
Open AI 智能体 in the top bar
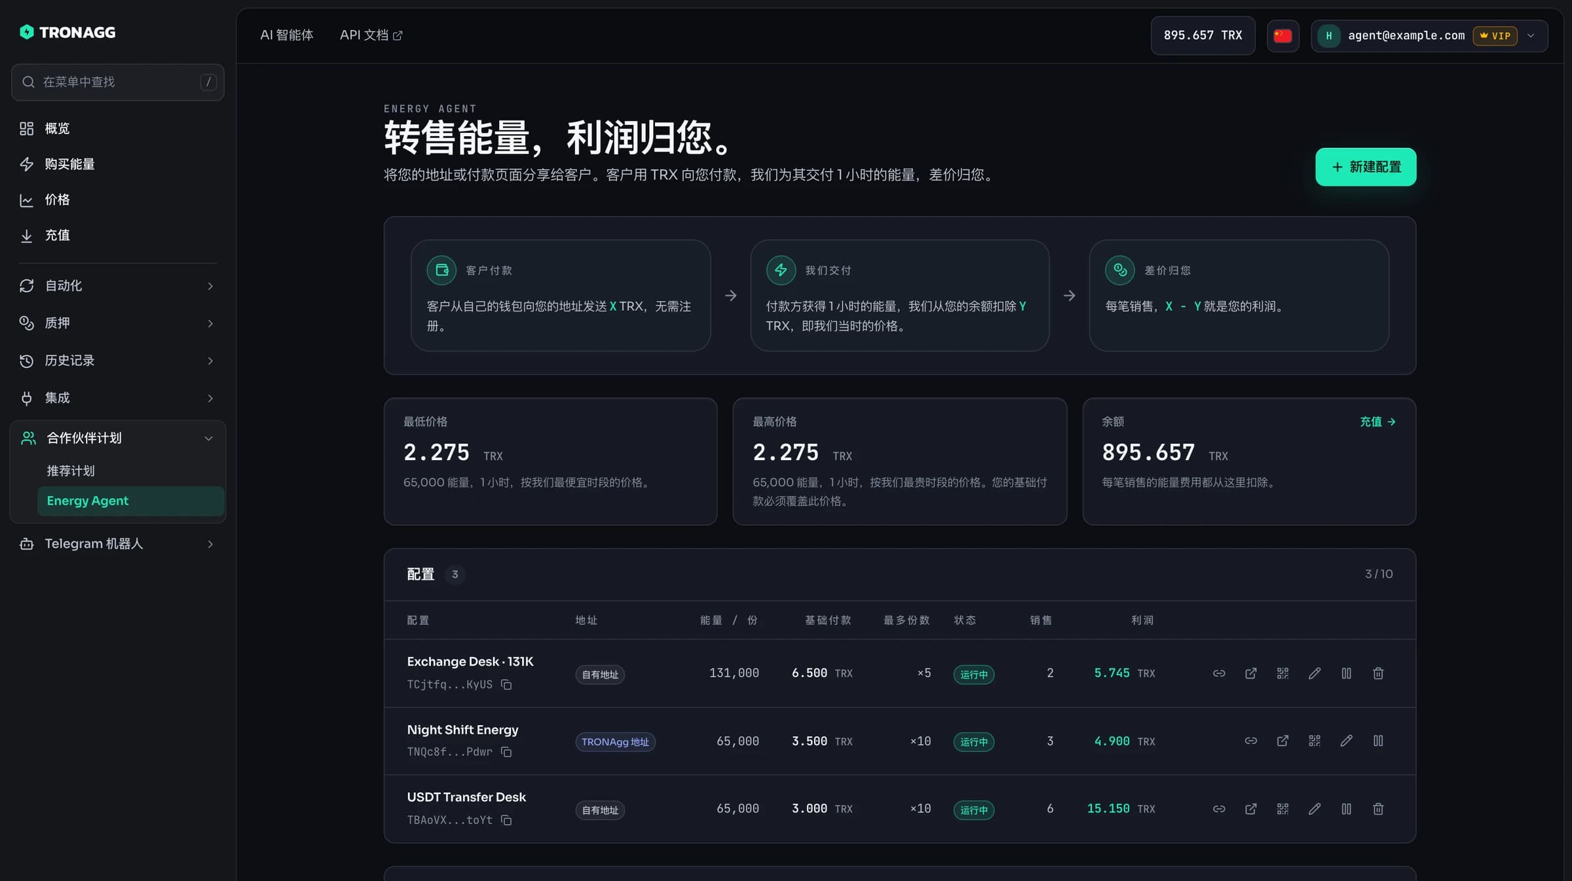coord(287,35)
